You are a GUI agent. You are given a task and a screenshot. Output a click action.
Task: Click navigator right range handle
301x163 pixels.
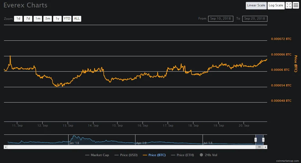tap(263, 140)
